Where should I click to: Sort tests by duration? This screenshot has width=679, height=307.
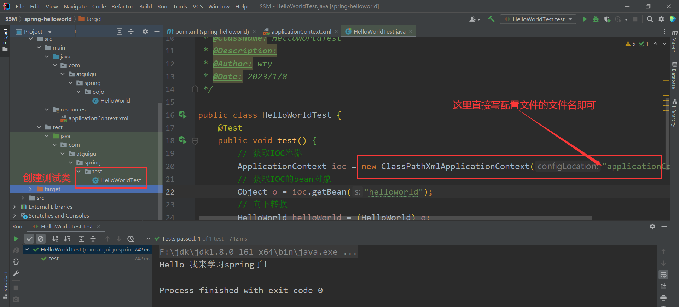tap(67, 239)
